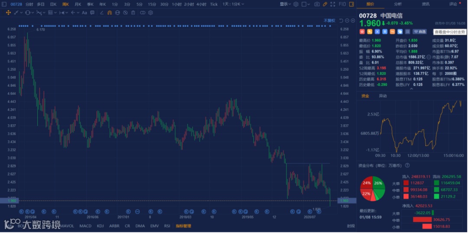Image resolution: width=468 pixels, height=233 pixels.
Task: Select the Aa text annotation tool
Action: (84, 13)
